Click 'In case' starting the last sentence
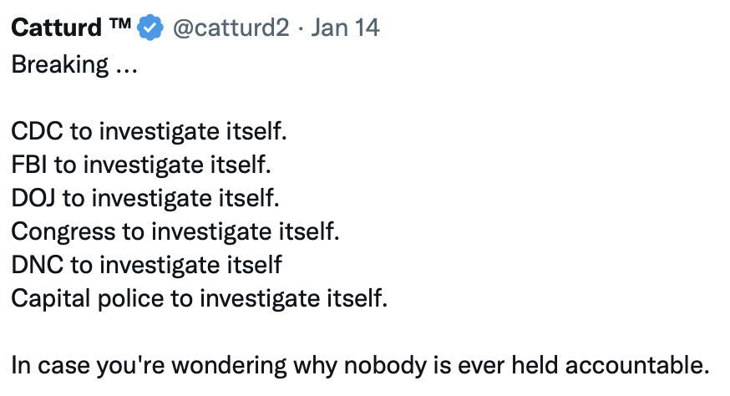730x396 pixels. (x=46, y=365)
